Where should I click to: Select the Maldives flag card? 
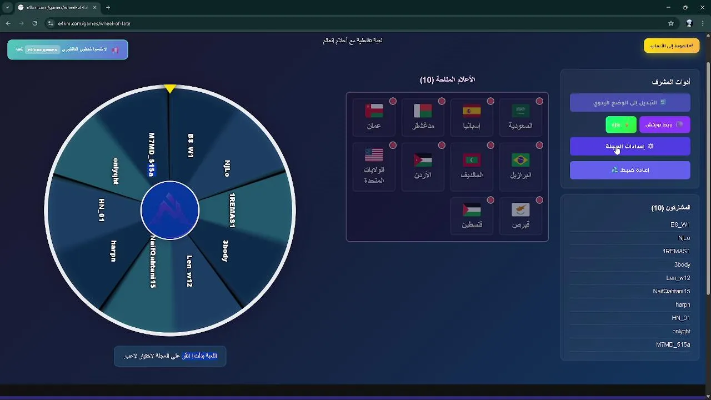(x=472, y=167)
